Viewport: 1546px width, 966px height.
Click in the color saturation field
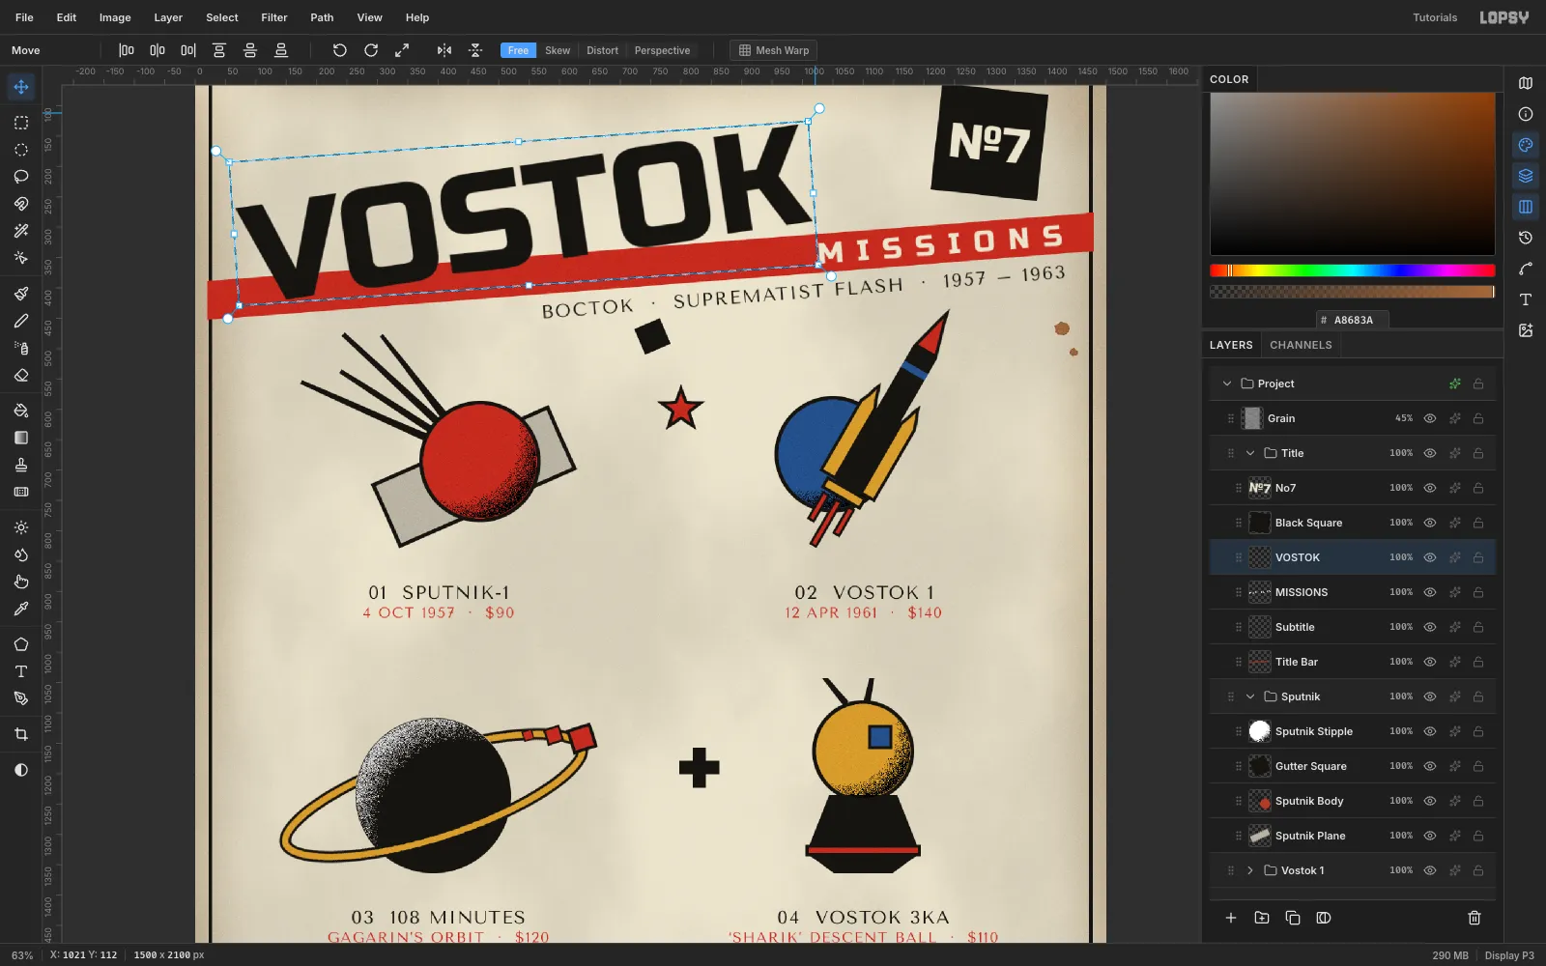1352,174
